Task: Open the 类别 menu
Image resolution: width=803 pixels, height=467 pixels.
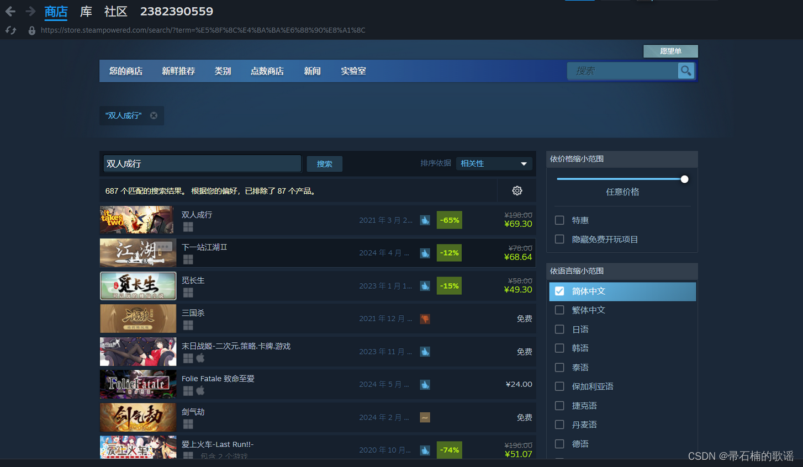Action: point(223,71)
